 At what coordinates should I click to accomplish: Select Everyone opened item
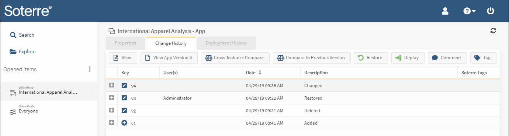click(48, 110)
